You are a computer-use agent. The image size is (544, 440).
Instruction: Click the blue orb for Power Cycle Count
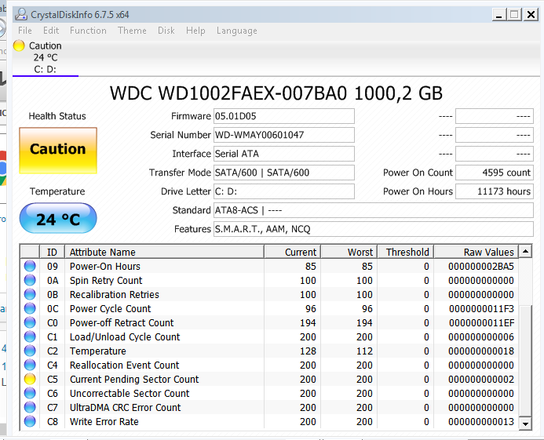(30, 308)
